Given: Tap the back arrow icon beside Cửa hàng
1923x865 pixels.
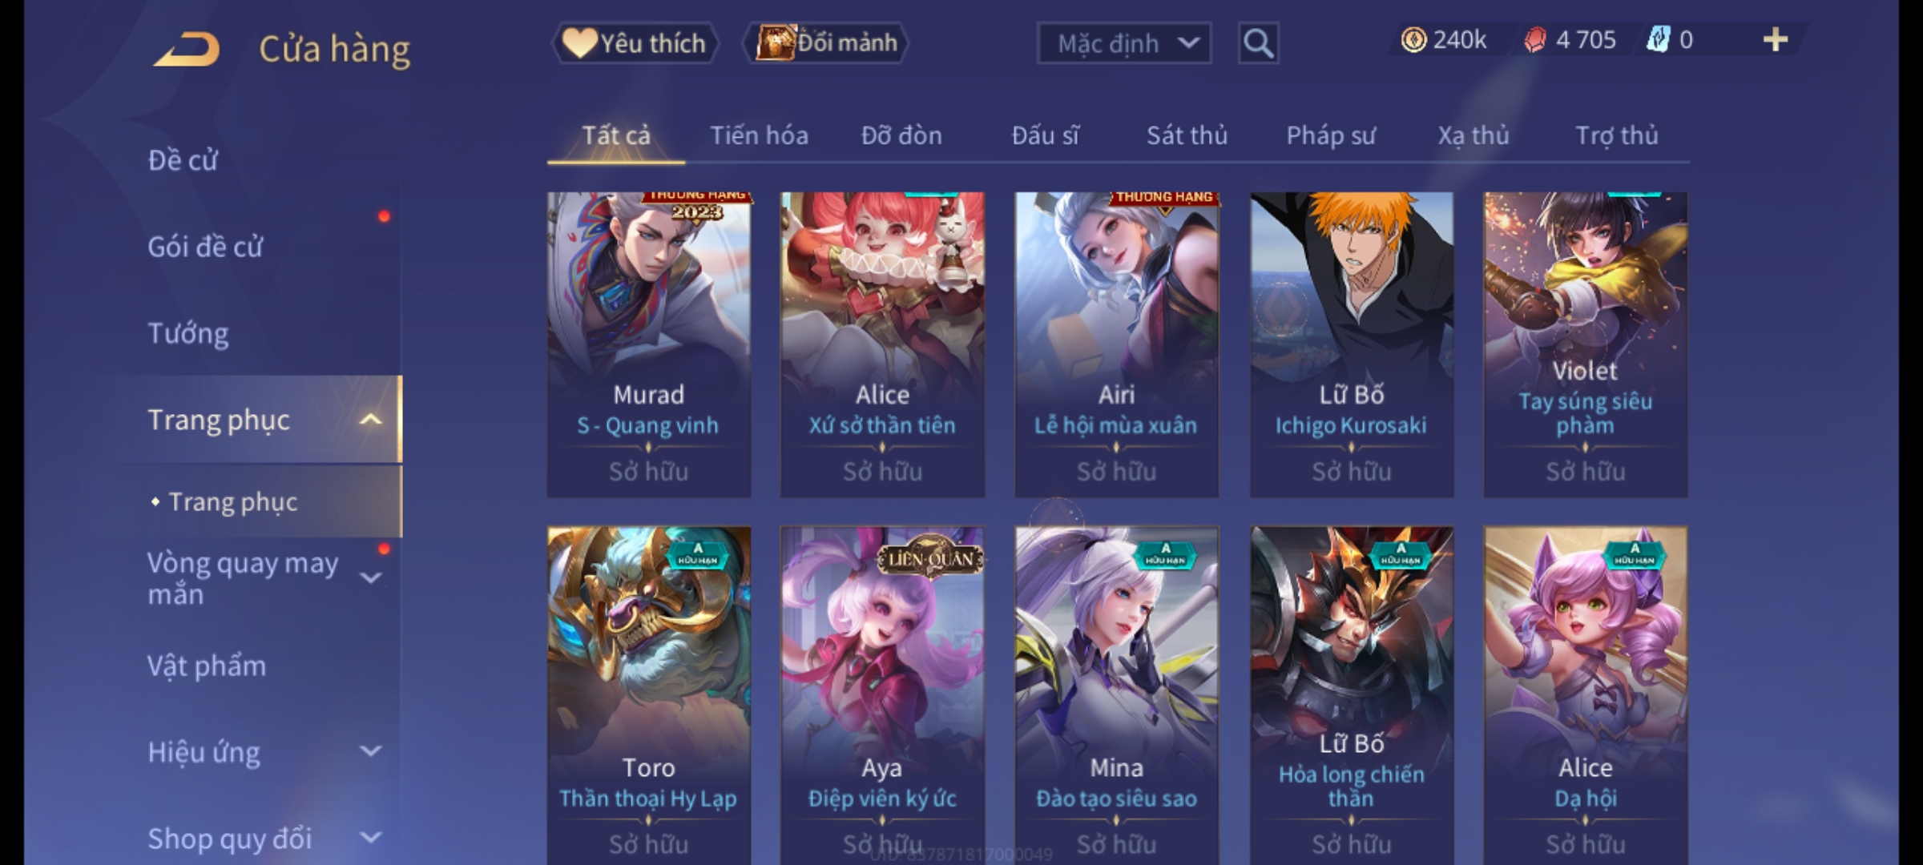Looking at the screenshot, I should (187, 49).
